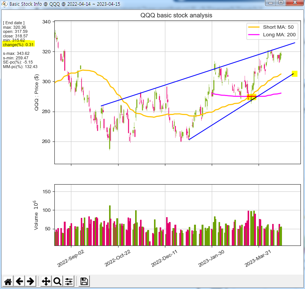305x289 pixels.
Task: Click the "max: 320.36" value
Action: (14, 27)
